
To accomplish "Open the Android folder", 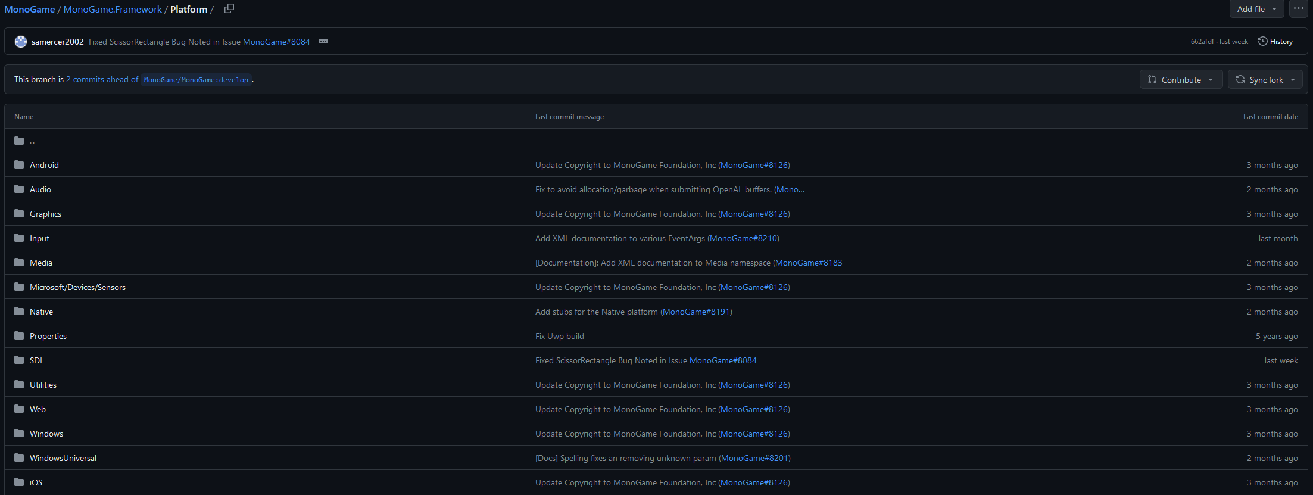I will coord(44,165).
